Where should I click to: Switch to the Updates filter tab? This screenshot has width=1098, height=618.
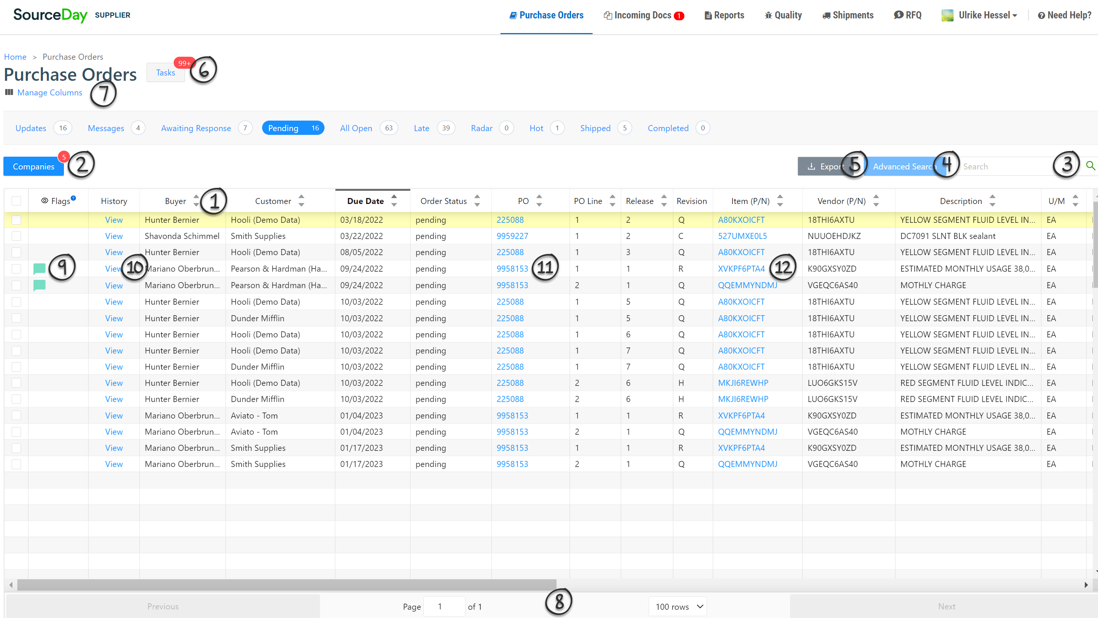[44, 128]
